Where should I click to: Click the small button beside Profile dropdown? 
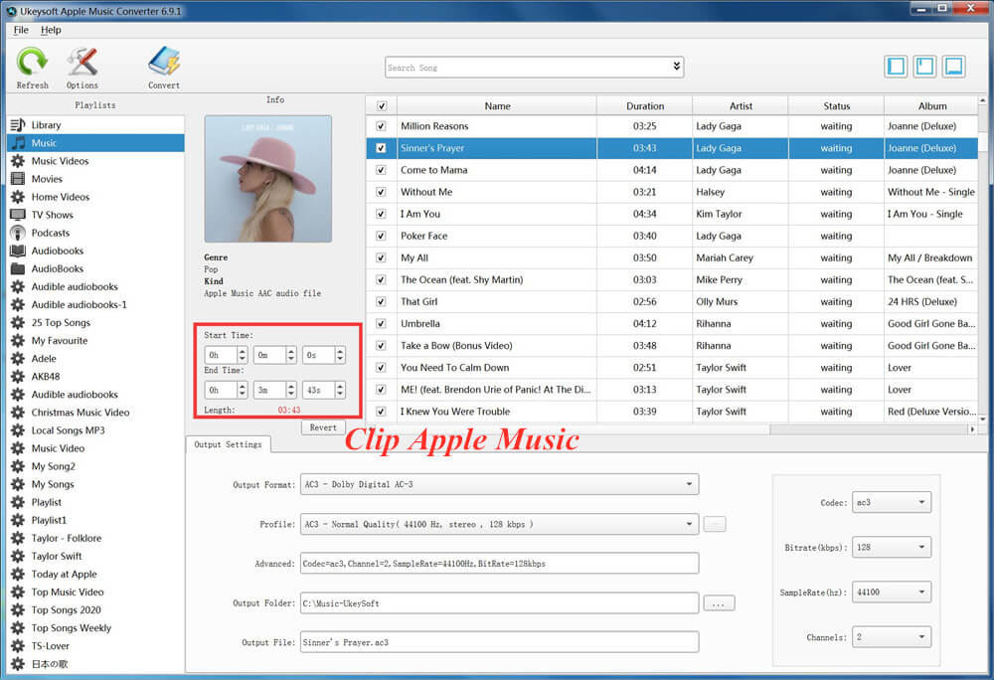715,524
